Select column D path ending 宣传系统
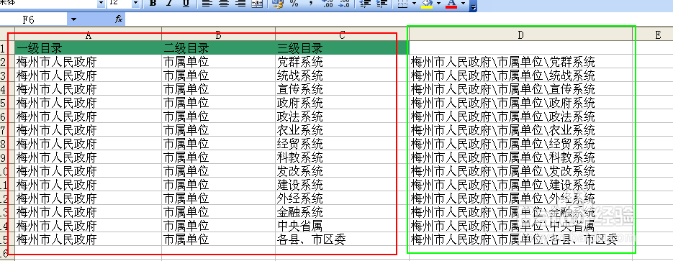The width and height of the screenshot is (673, 261). pyautogui.click(x=520, y=89)
